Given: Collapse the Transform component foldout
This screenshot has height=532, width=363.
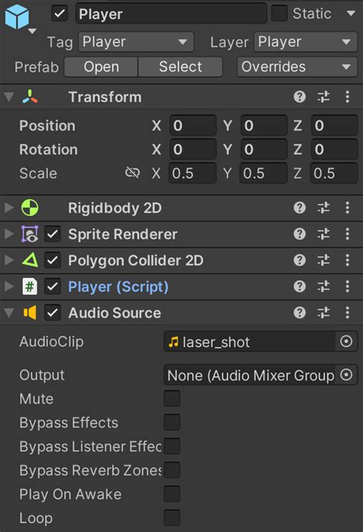Looking at the screenshot, I should 9,97.
